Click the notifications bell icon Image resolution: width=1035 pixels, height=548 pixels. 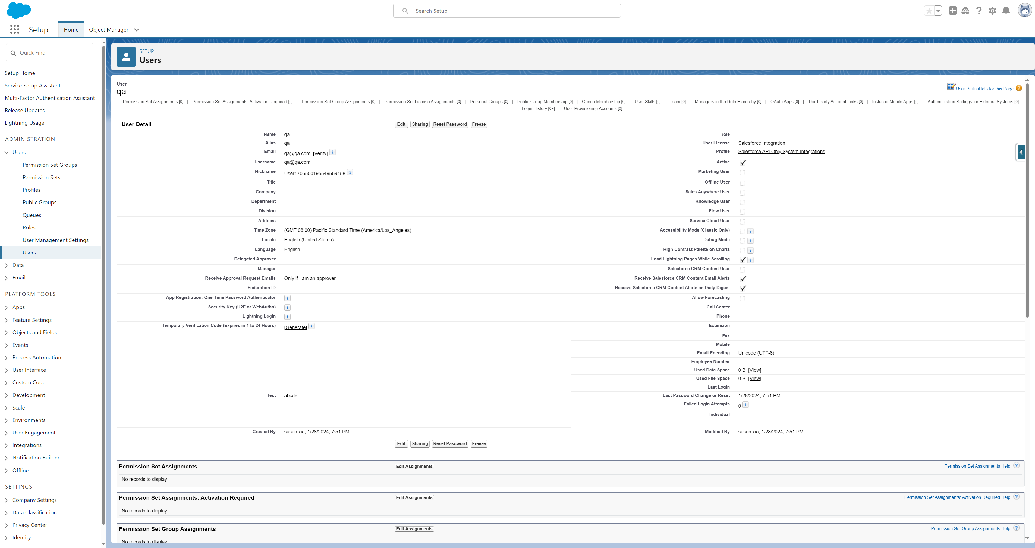click(x=1006, y=11)
